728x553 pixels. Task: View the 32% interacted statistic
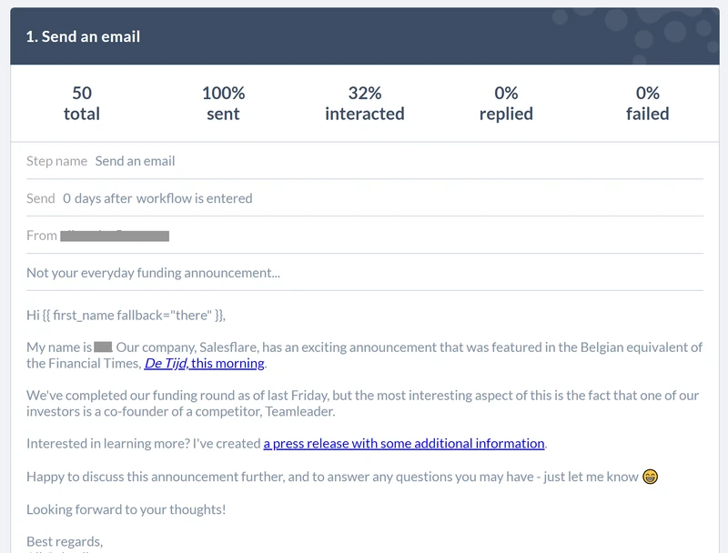pyautogui.click(x=365, y=104)
